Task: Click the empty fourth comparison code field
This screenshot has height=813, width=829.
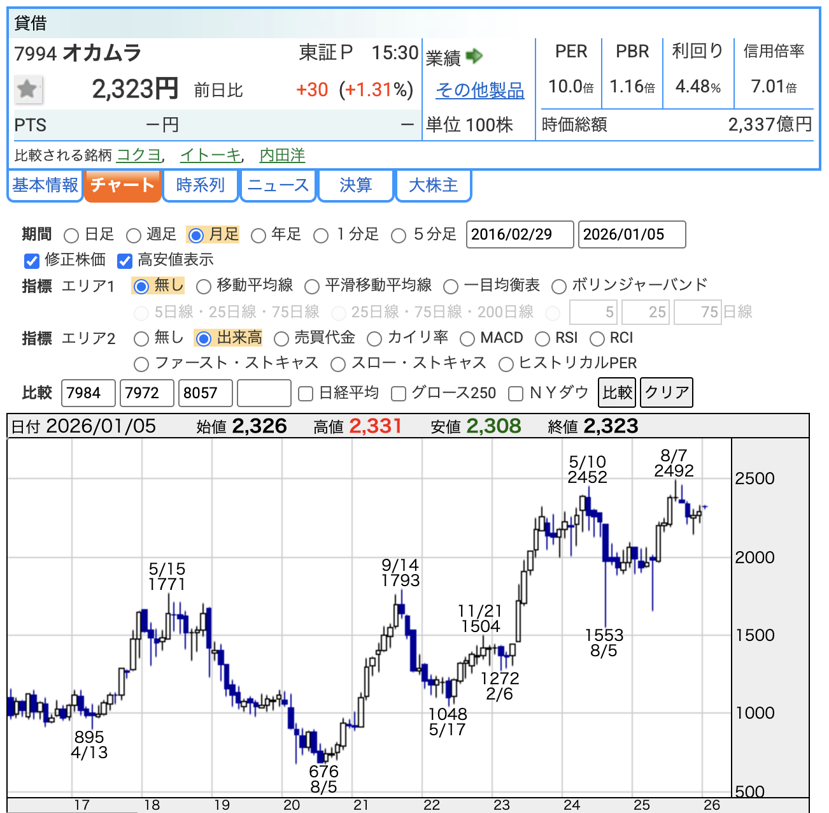Action: (x=264, y=393)
